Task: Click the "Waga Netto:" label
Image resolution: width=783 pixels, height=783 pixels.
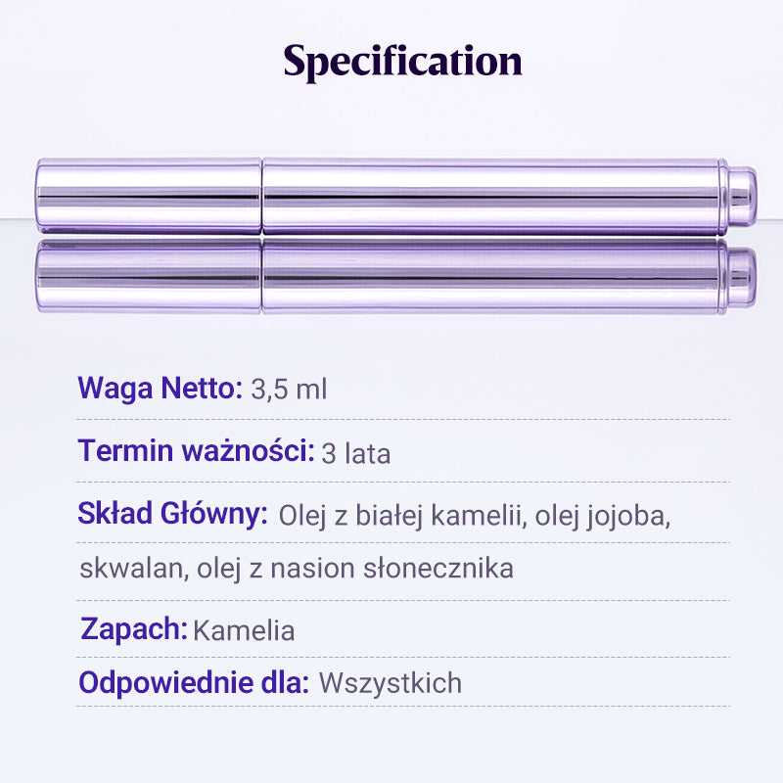Action: pyautogui.click(x=160, y=389)
